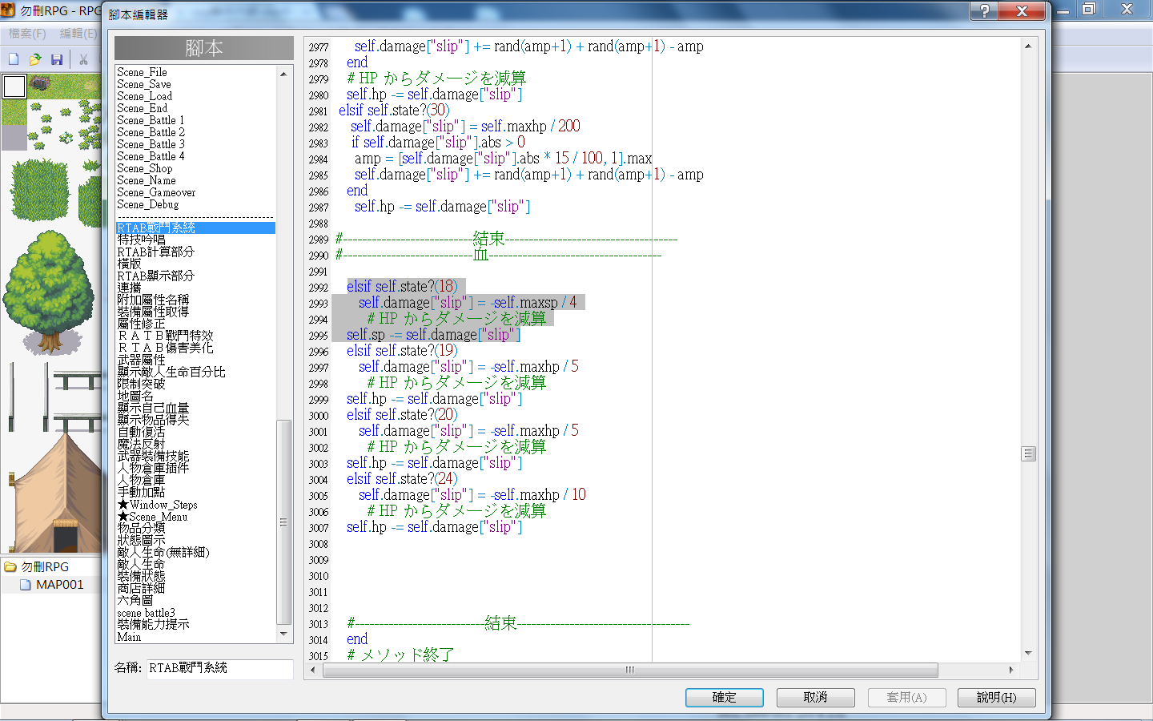Click the 說明(H) button
The image size is (1153, 721).
996,698
